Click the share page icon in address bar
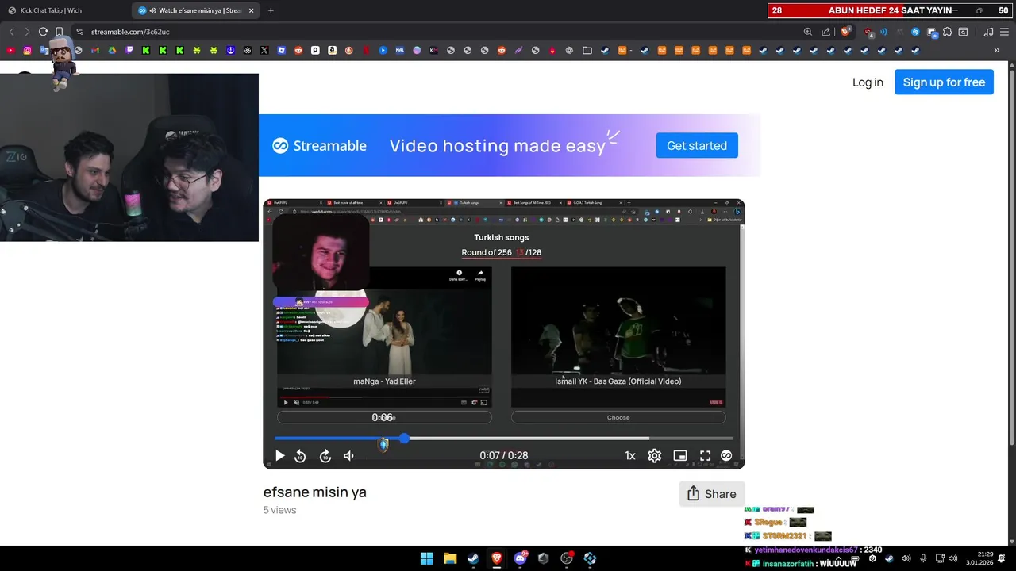The image size is (1016, 571). [x=826, y=32]
